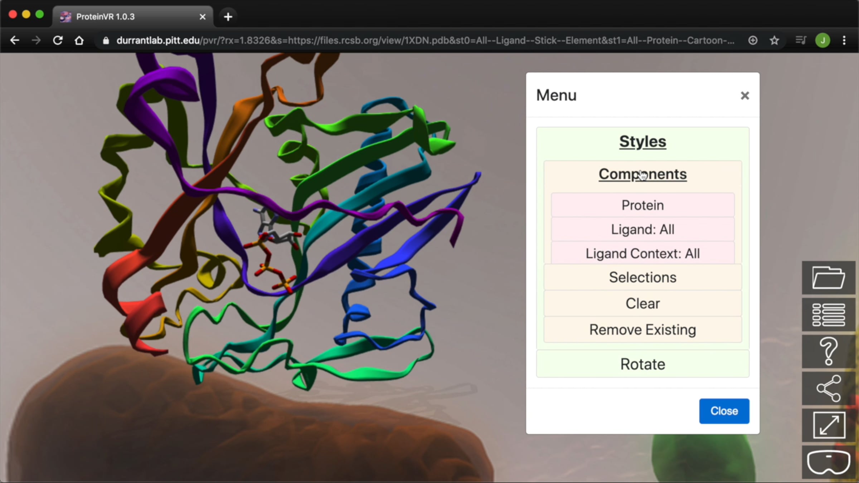The height and width of the screenshot is (483, 859).
Task: Go back with the browser back arrow
Action: tap(15, 40)
